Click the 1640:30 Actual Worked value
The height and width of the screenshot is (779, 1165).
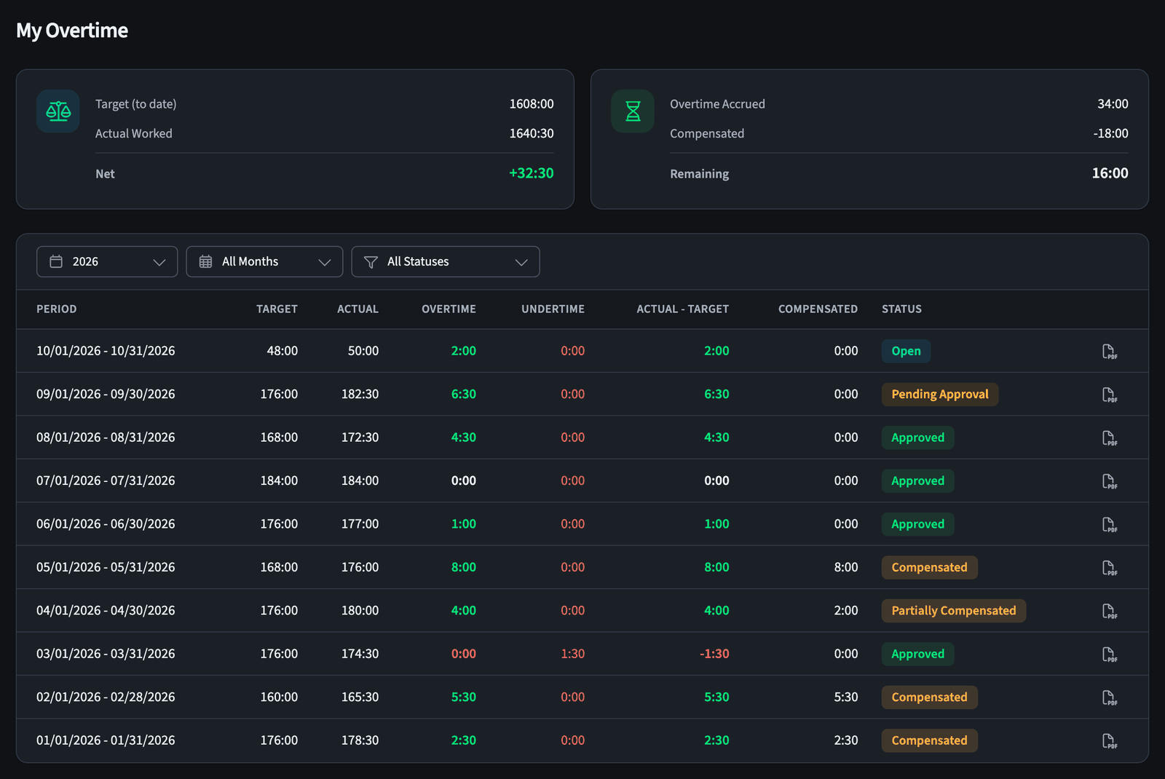(532, 133)
